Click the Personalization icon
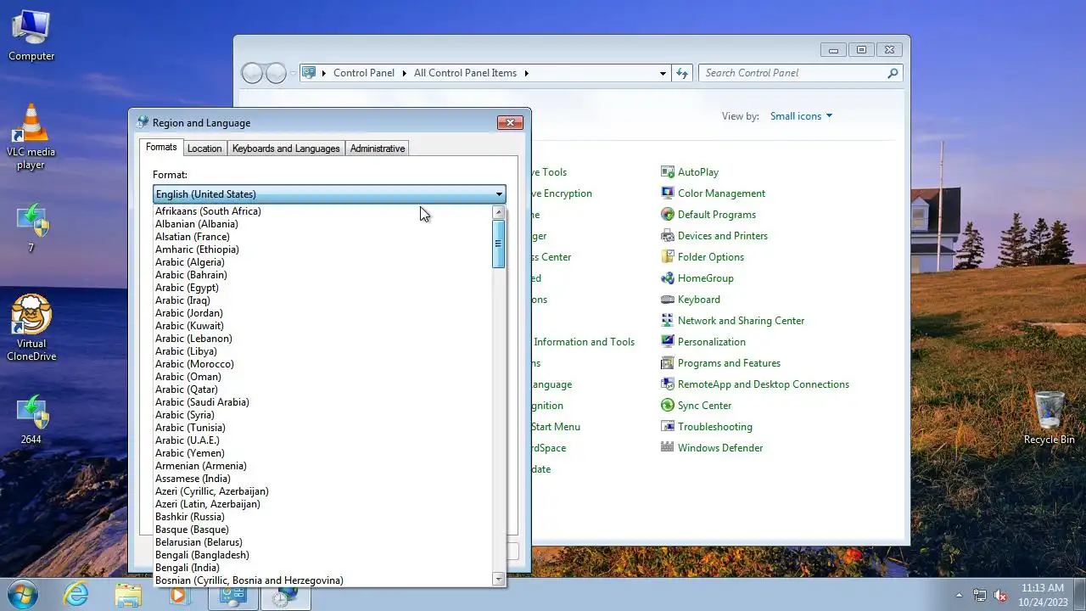The width and height of the screenshot is (1086, 611). [668, 342]
